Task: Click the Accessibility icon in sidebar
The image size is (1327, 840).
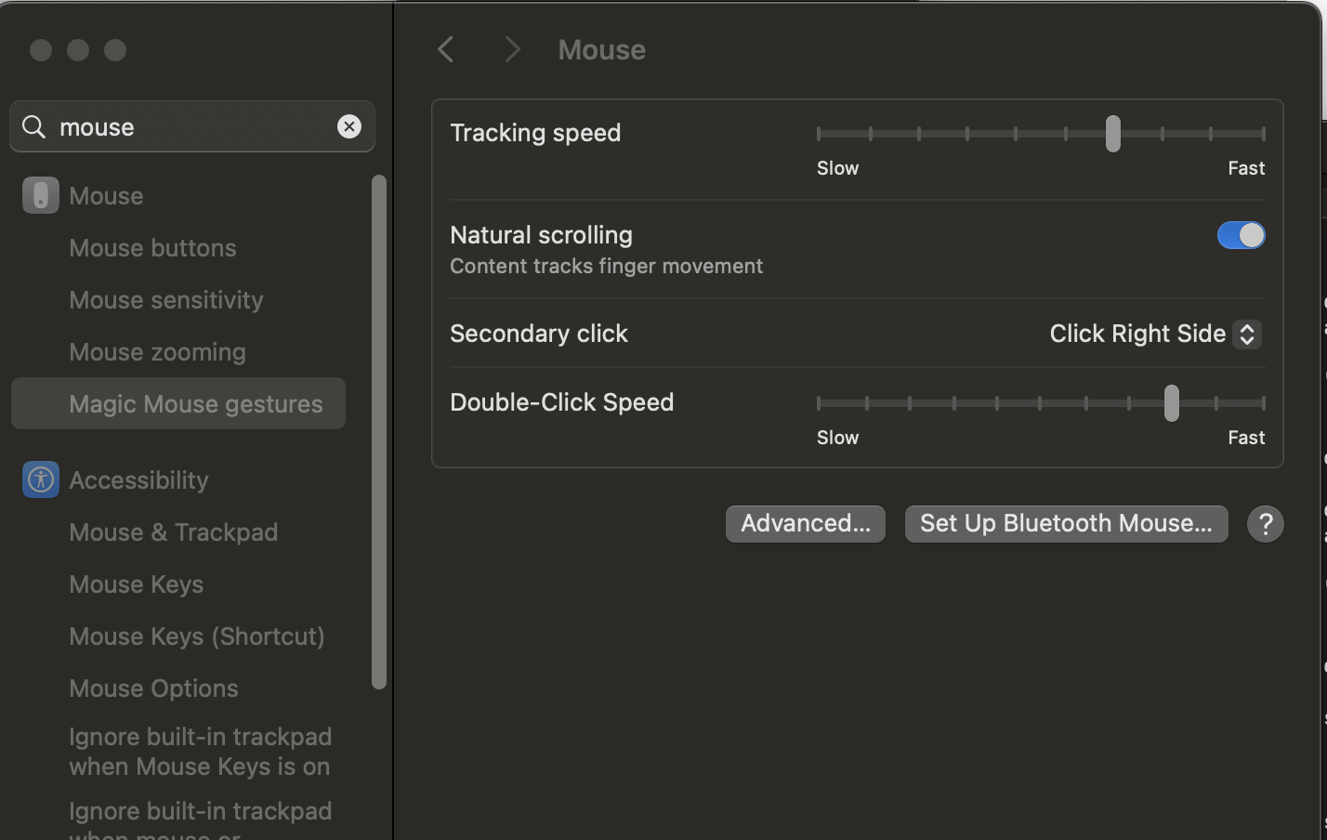Action: click(x=40, y=480)
